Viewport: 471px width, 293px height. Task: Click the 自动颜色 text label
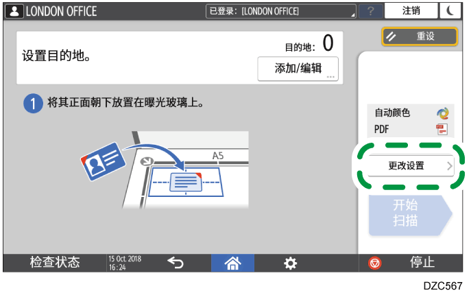(392, 113)
